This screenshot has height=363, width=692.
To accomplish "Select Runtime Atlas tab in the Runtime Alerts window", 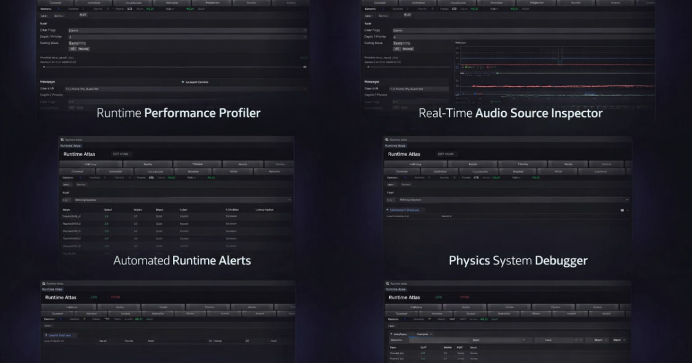I will click(x=71, y=146).
